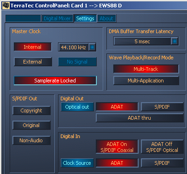Open the Digital Mixer tab
Viewport: 187px width, 174px height.
coord(57,18)
